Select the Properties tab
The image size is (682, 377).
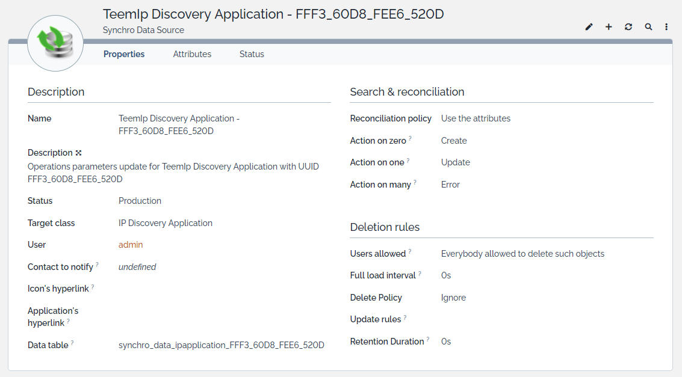coord(124,54)
